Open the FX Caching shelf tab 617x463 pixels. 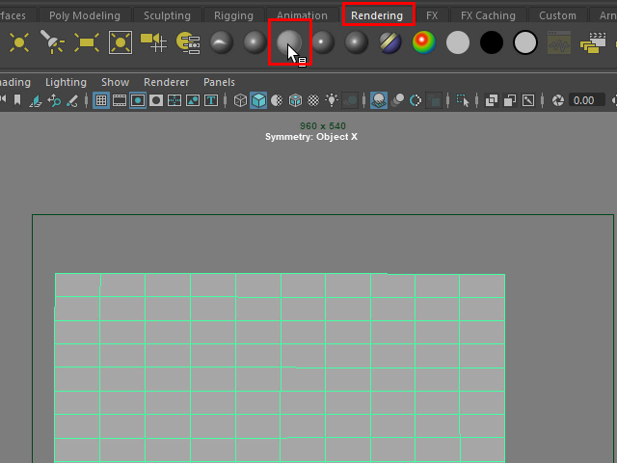click(488, 15)
